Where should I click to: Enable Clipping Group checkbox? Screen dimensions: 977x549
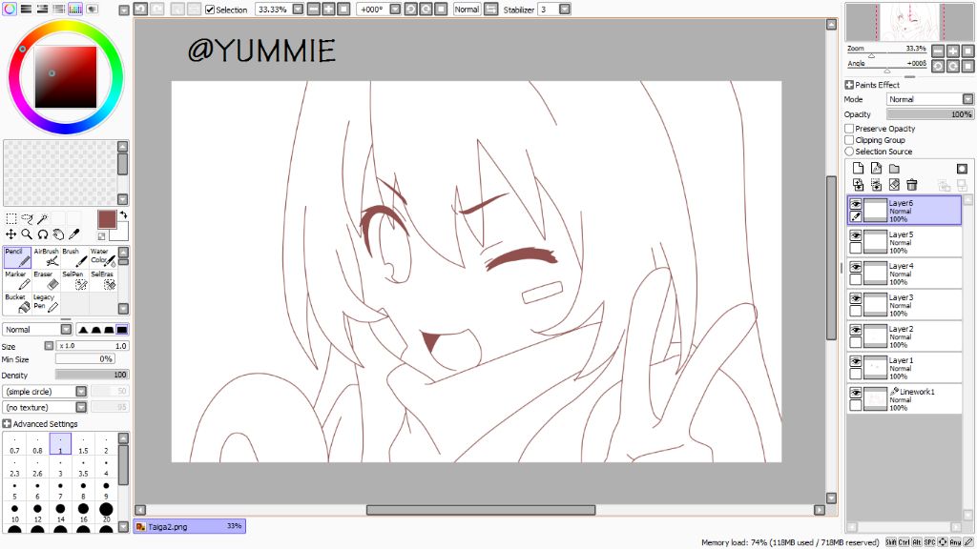tap(849, 139)
